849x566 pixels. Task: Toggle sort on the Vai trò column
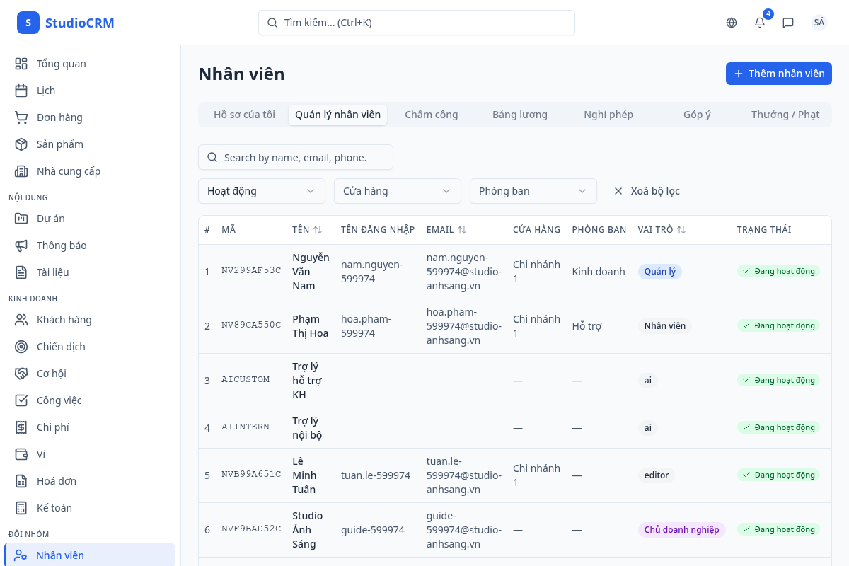pos(681,230)
